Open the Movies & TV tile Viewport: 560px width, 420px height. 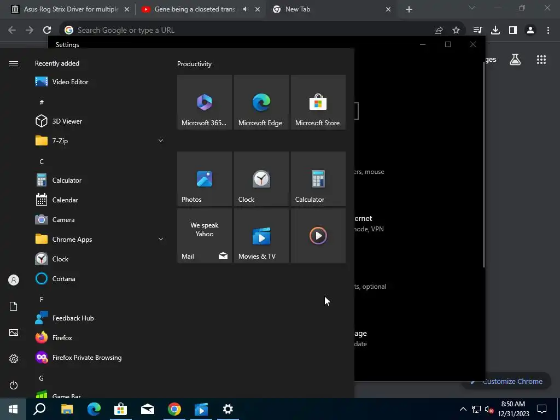tap(261, 236)
